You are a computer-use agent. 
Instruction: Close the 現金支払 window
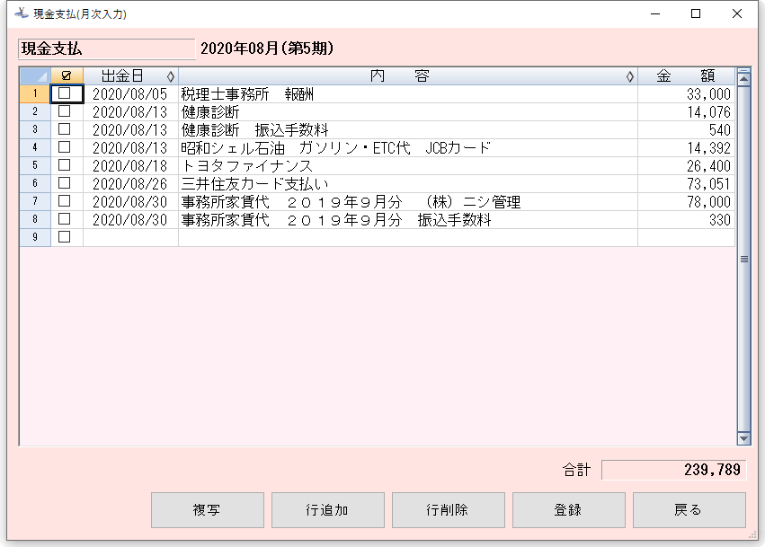coord(737,13)
